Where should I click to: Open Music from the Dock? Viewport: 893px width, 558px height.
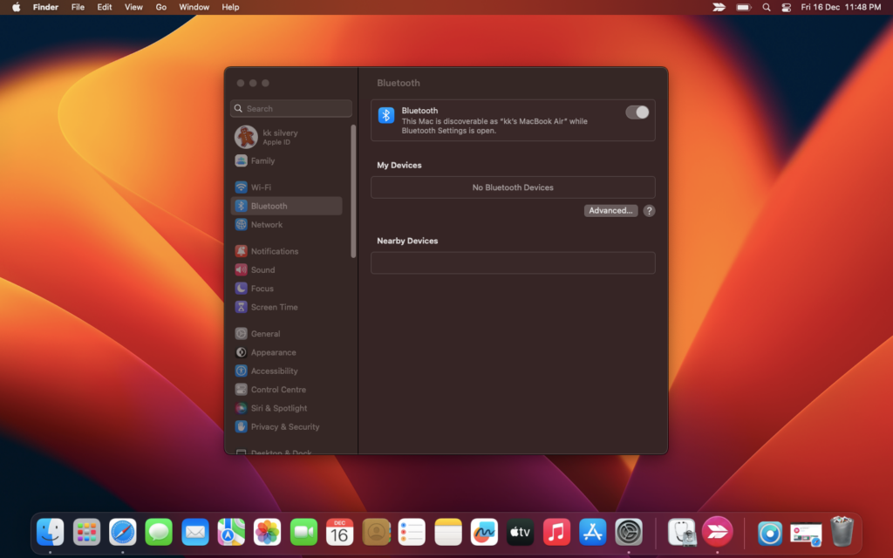(x=556, y=533)
